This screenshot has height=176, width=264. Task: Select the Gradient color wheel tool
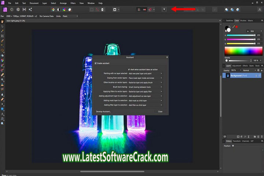[x=2, y=60]
